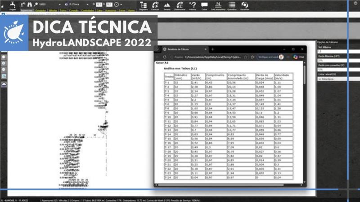Image resolution: width=360 pixels, height=202 pixels.
Task: Close the Relatório de Cálculo tab
Action: pos(206,49)
